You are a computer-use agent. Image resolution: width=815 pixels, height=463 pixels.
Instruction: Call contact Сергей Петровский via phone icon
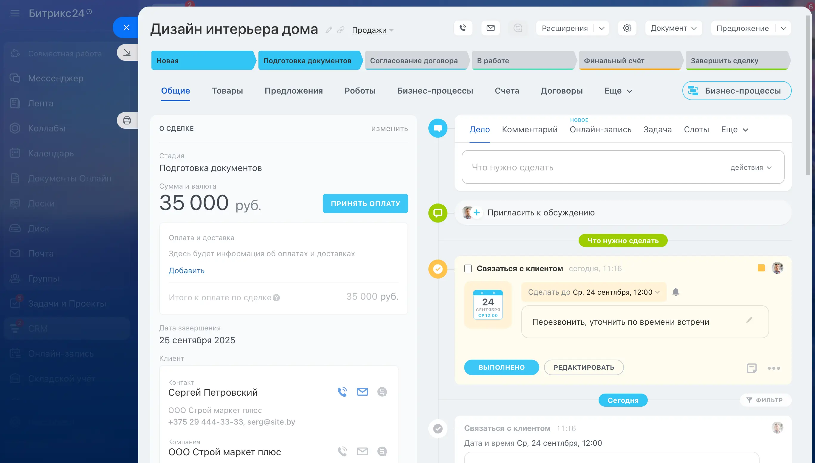tap(342, 392)
